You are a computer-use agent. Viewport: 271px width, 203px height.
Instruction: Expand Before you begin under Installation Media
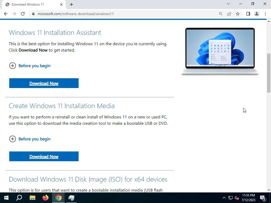click(30, 139)
